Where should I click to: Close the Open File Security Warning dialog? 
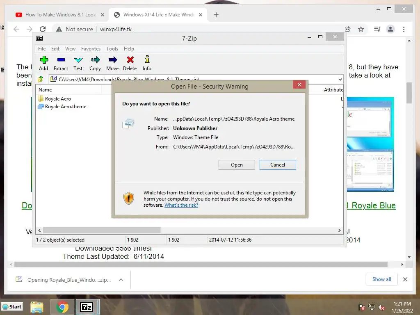(299, 84)
